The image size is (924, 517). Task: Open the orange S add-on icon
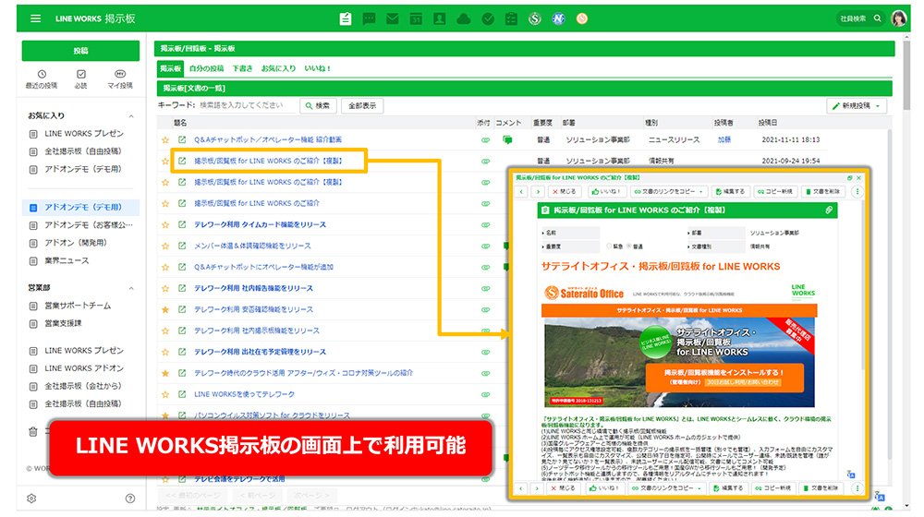pos(581,18)
